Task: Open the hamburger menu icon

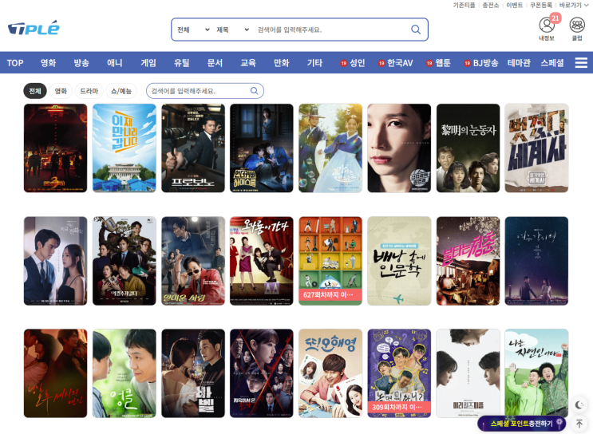Action: tap(581, 63)
